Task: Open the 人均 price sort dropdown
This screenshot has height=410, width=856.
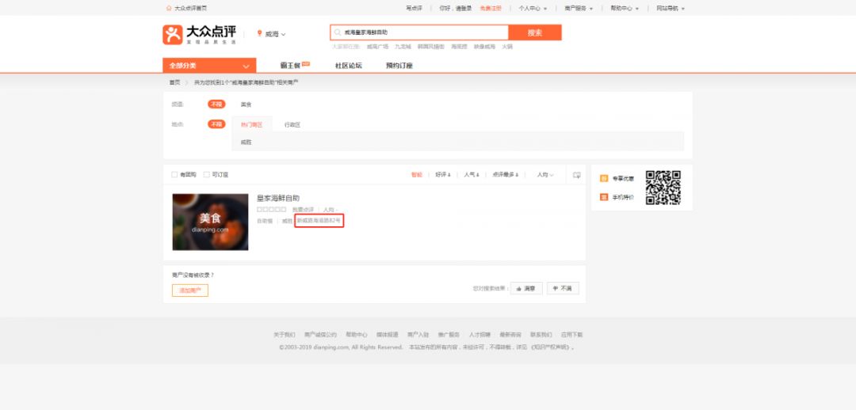Action: [545, 175]
